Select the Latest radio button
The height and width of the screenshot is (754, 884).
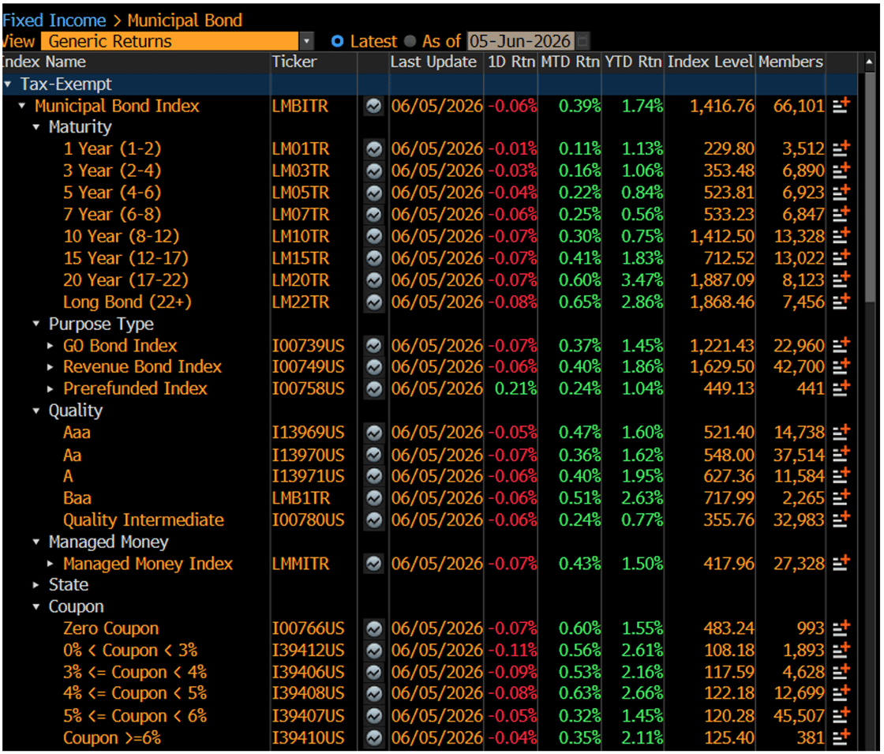337,41
